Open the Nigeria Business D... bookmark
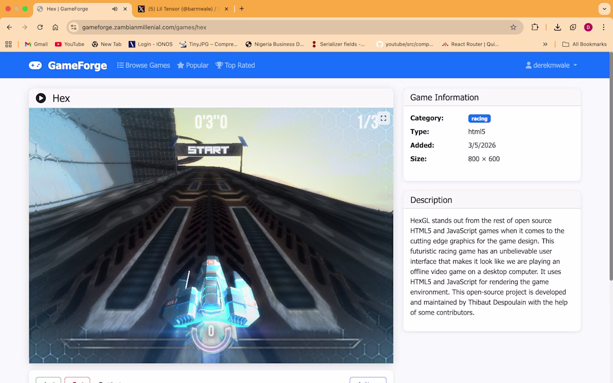The image size is (613, 383). tap(274, 44)
